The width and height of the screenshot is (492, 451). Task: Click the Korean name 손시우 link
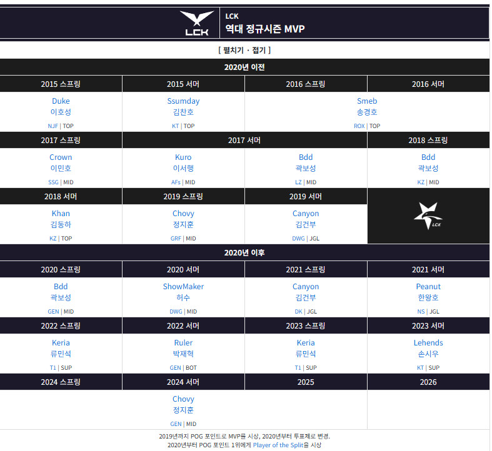pos(428,354)
